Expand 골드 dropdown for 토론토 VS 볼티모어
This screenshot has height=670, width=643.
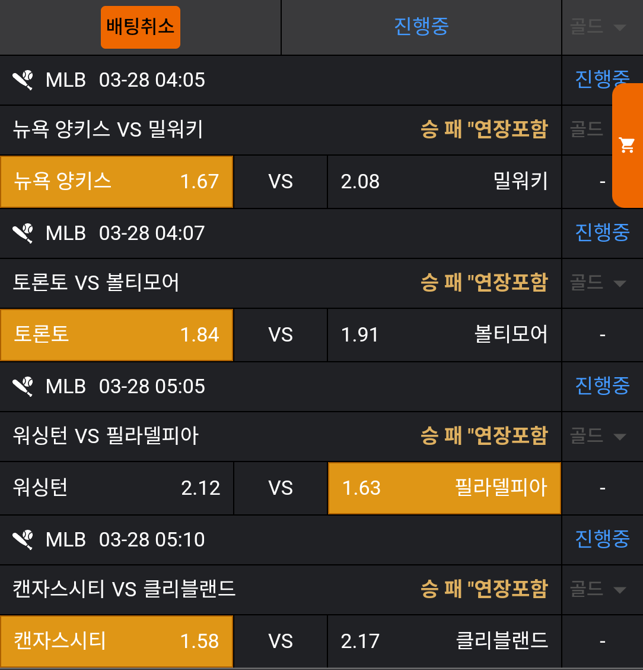[x=598, y=283]
